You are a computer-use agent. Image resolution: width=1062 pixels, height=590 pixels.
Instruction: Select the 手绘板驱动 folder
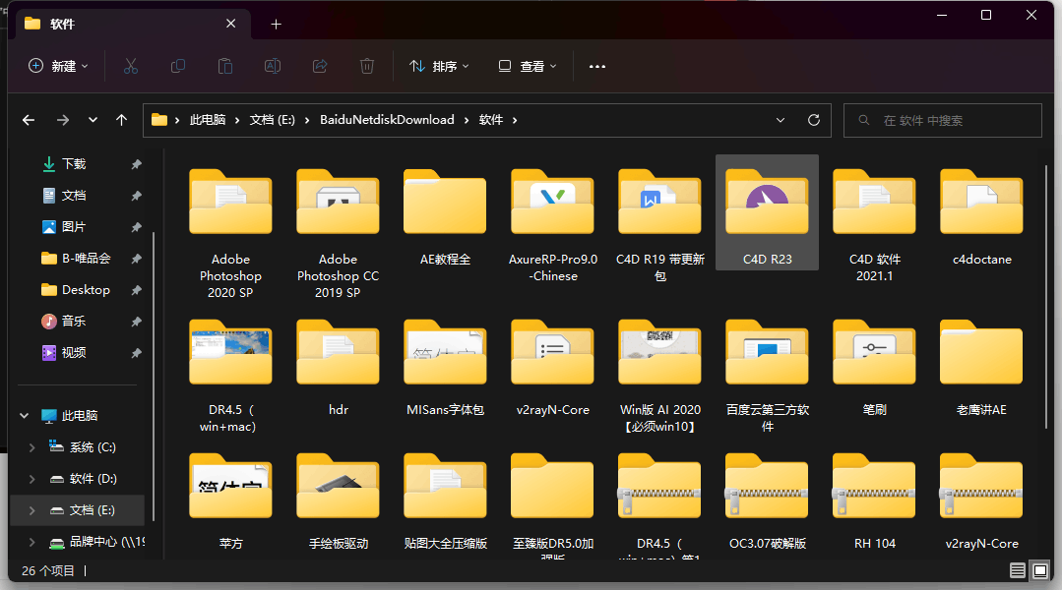pos(338,502)
